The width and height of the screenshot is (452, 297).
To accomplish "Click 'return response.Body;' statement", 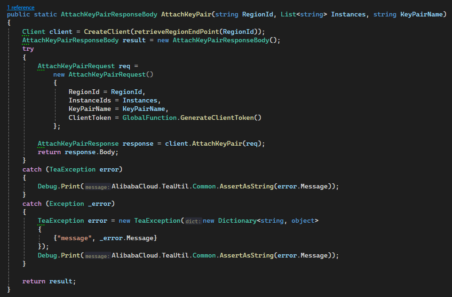I will 78,152.
